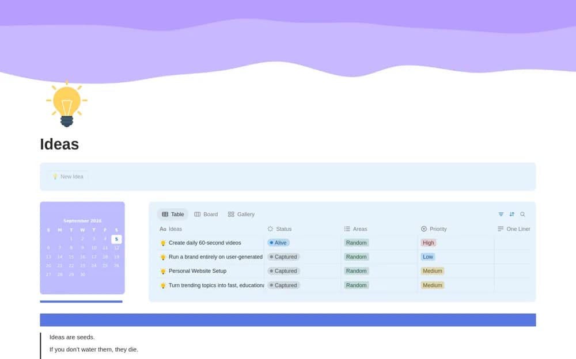
Task: Click lightbulb icon beside 'Personal Website Setup'
Action: click(x=163, y=272)
